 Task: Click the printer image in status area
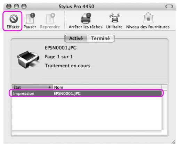point(29,59)
